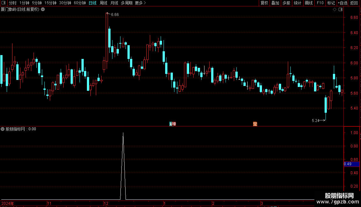The width and height of the screenshot is (361, 207).
Task: Open the 多周期 multi-period view
Action: [x=127, y=3]
